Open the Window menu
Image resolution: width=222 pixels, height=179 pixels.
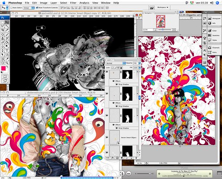(106, 3)
